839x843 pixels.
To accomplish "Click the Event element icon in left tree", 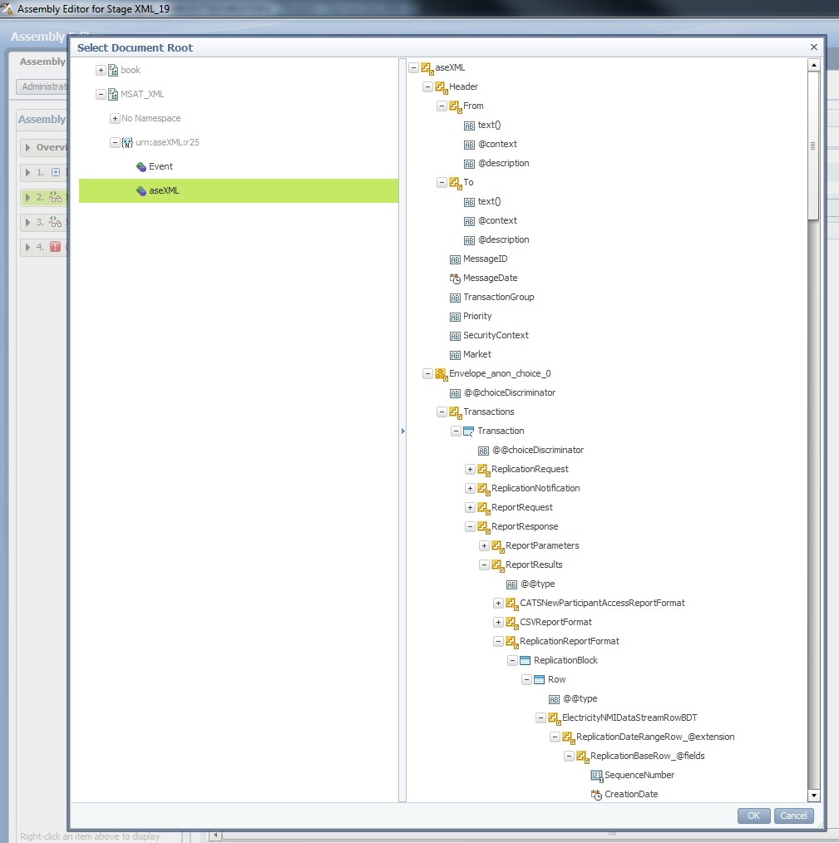I will pos(141,167).
